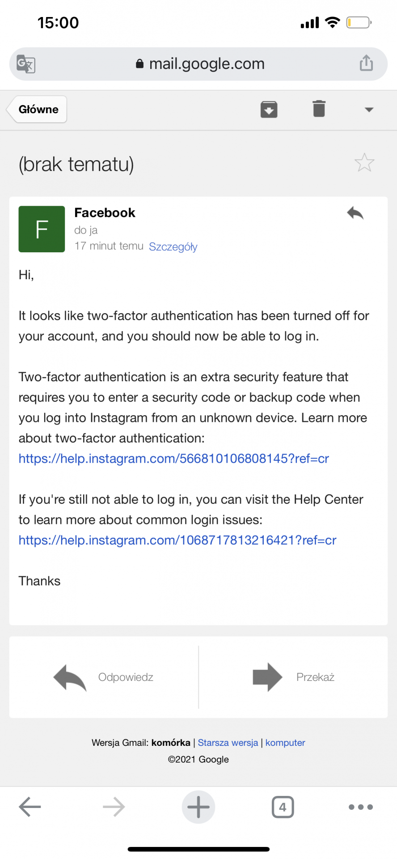This screenshot has height=859, width=397.
Task: Expand the more actions dropdown arrow
Action: click(x=369, y=110)
